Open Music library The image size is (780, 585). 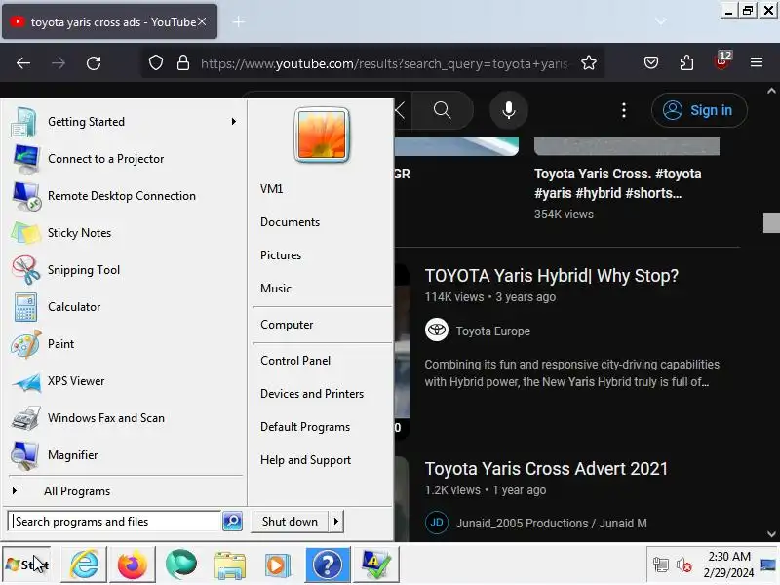coord(276,289)
